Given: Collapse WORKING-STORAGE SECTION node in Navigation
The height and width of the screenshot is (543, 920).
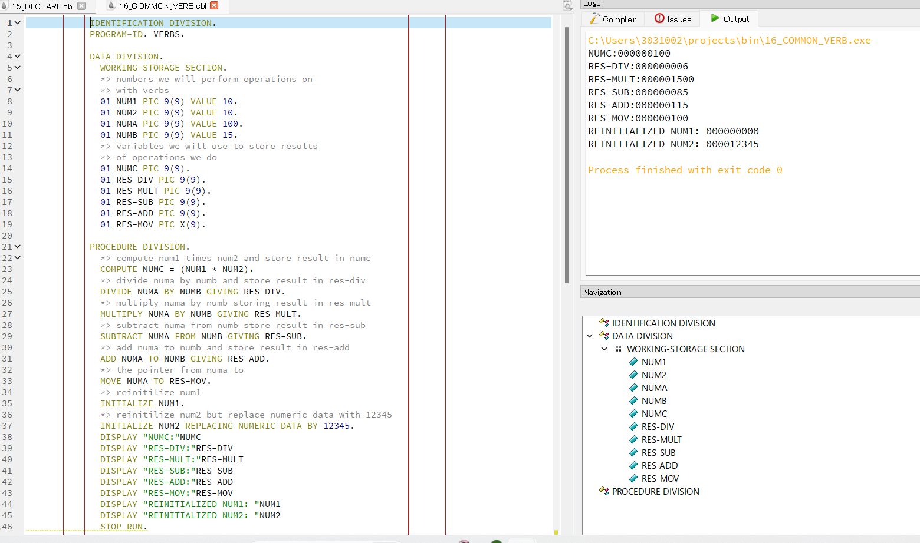Looking at the screenshot, I should pyautogui.click(x=604, y=349).
